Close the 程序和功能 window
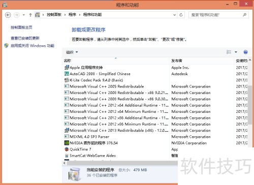 pos(246,4)
